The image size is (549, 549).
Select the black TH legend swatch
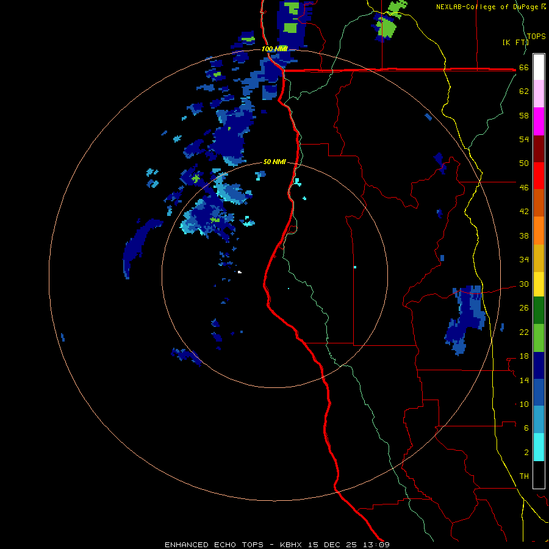click(539, 475)
